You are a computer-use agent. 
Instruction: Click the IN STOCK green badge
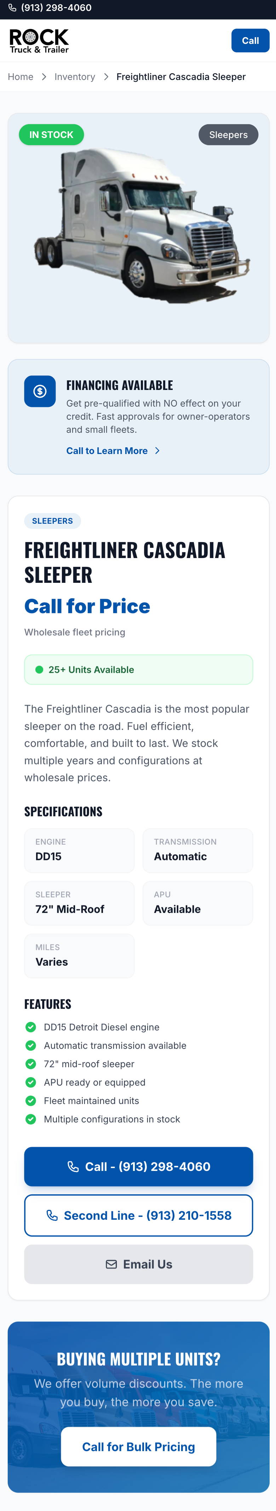coord(52,135)
